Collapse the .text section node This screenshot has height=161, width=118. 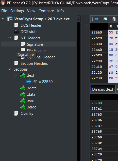click(16, 75)
